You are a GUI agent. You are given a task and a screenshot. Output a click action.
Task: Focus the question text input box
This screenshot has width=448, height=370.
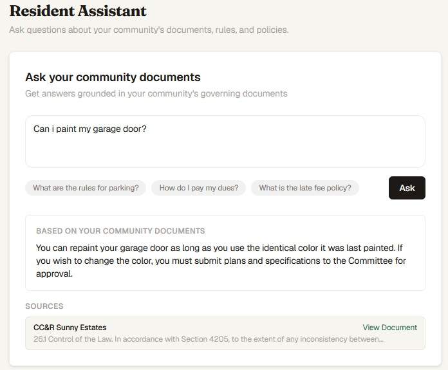(225, 142)
